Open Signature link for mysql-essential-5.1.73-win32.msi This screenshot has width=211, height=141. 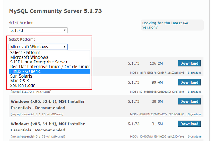(195, 114)
